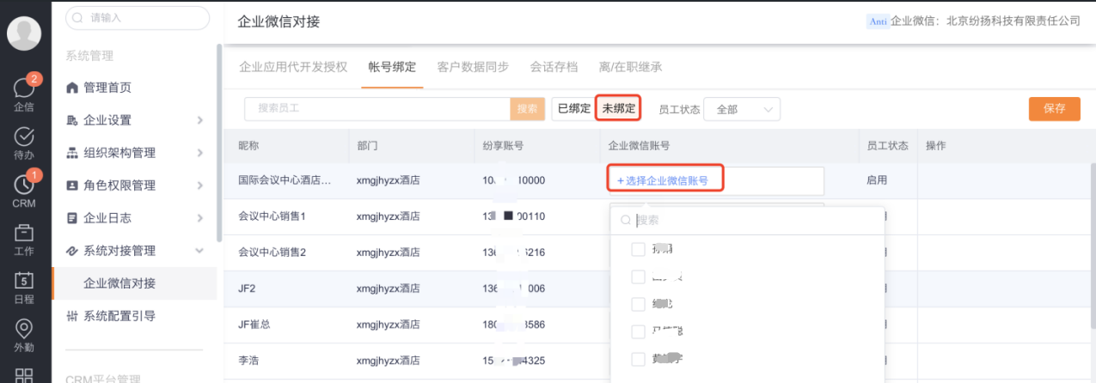Image resolution: width=1096 pixels, height=383 pixels.
Task: Tick the third checkbox in account popup
Action: pyautogui.click(x=638, y=304)
